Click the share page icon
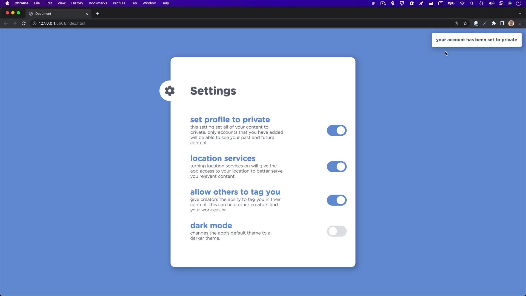 [456, 23]
